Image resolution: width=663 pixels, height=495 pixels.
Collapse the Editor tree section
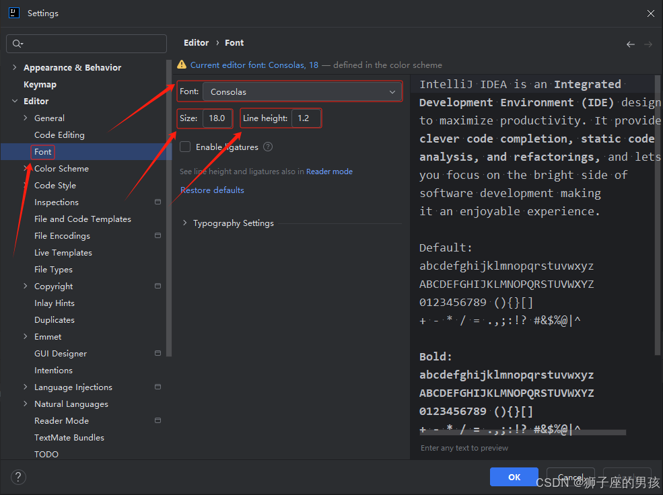(x=15, y=101)
